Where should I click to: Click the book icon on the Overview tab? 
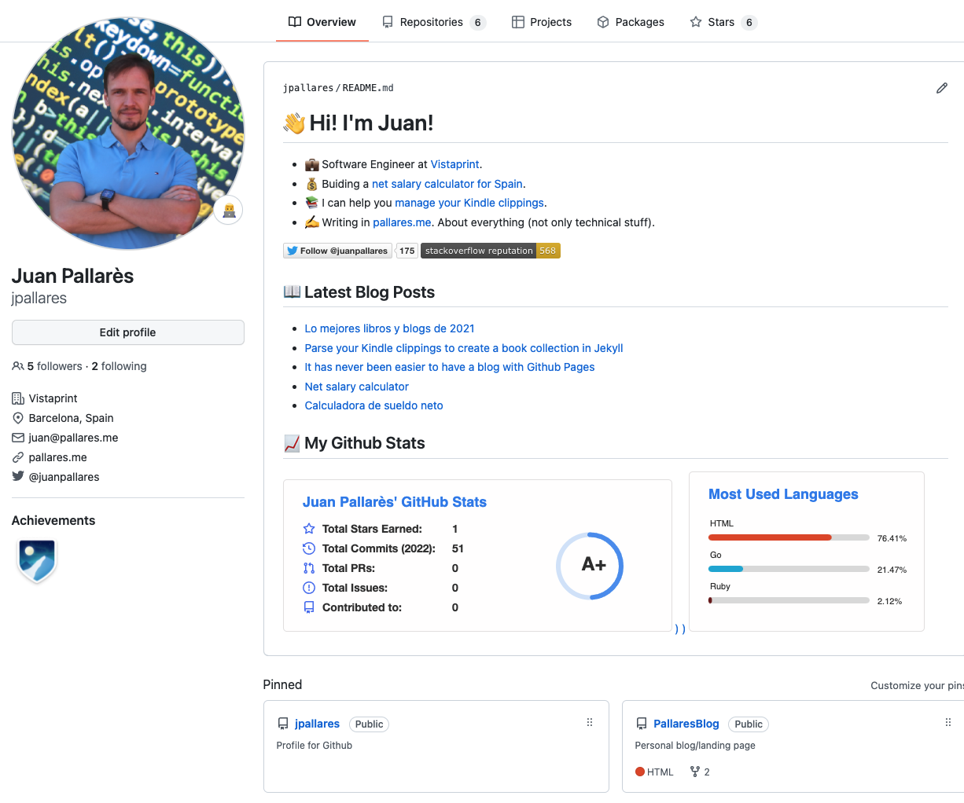click(x=295, y=22)
